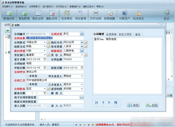Open the 帮助 menu
The image size is (175, 127).
pyautogui.click(x=100, y=7)
